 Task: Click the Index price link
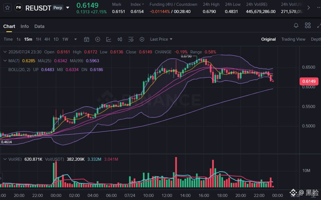pos(137,4)
